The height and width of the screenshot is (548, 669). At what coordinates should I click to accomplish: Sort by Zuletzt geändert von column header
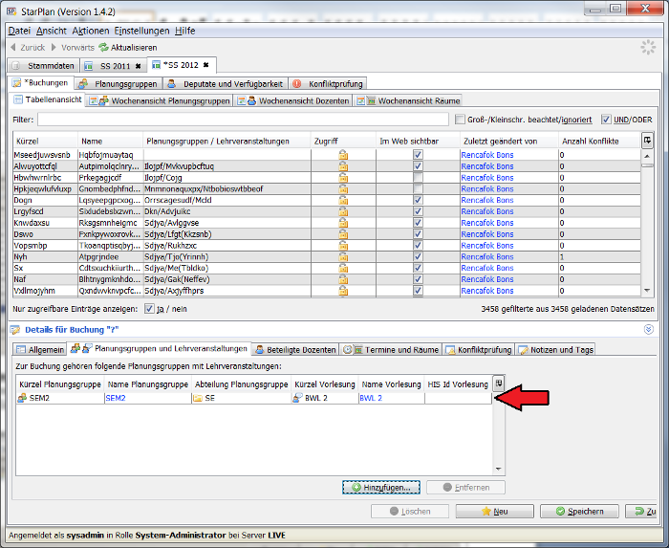pyautogui.click(x=509, y=142)
